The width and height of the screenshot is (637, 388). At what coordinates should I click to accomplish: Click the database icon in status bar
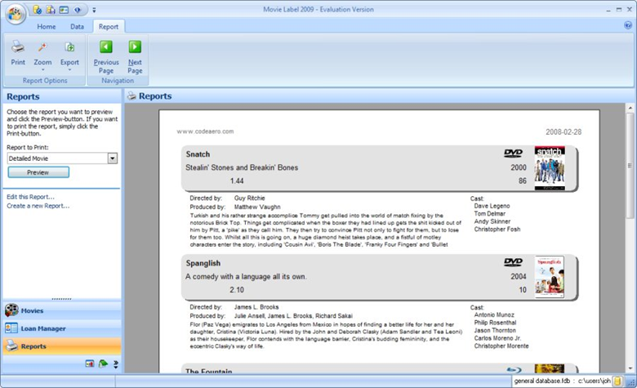(x=618, y=381)
